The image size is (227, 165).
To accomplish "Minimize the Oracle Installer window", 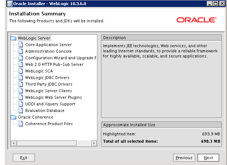I will 209,4.
